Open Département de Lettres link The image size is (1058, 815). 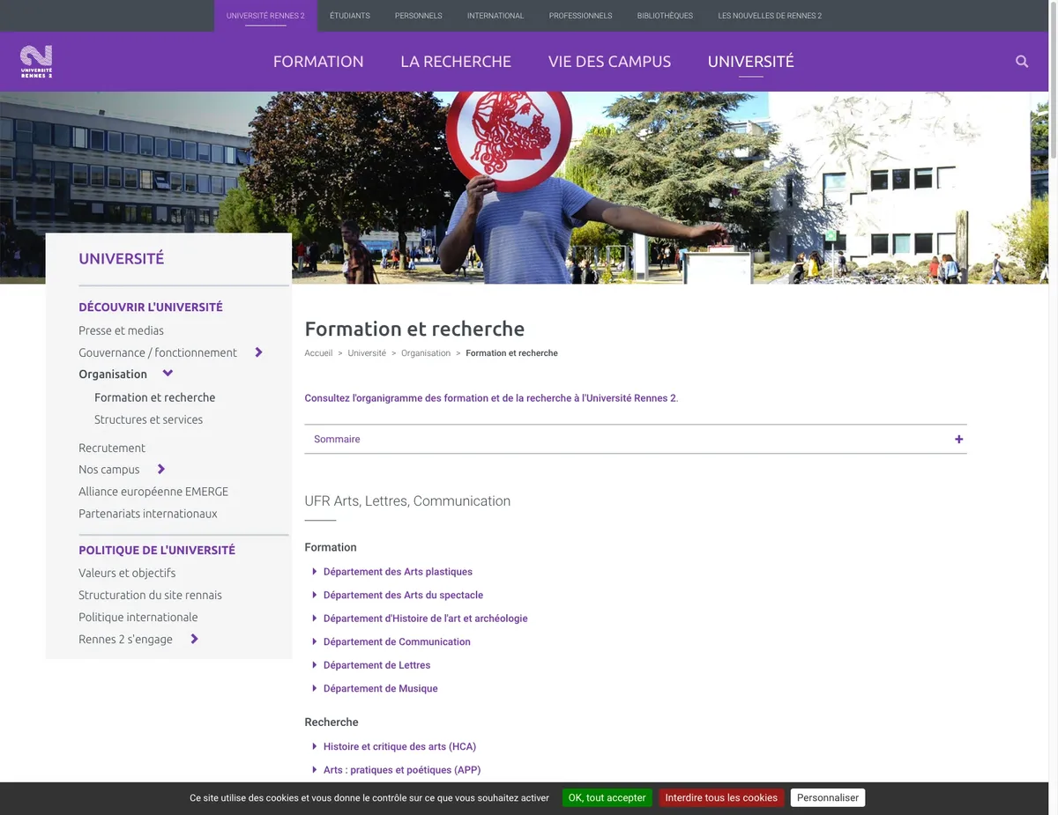pyautogui.click(x=376, y=665)
